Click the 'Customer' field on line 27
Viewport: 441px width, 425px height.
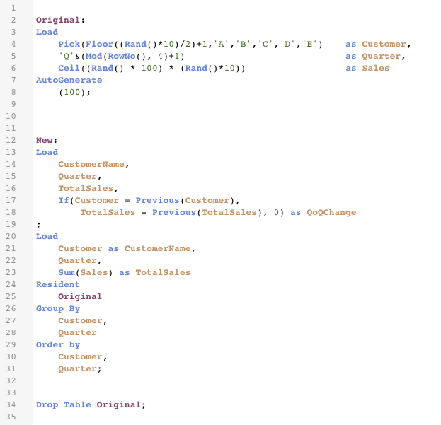click(80, 321)
